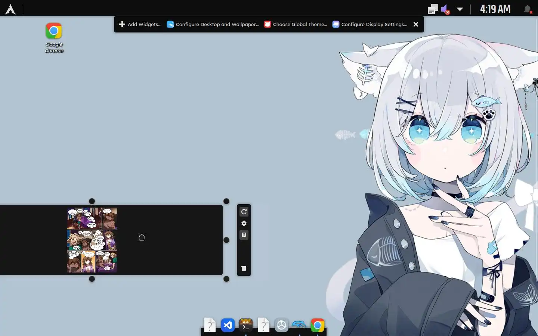The height and width of the screenshot is (336, 538).
Task: Show alternative widgets for this widget
Action: coord(244,235)
